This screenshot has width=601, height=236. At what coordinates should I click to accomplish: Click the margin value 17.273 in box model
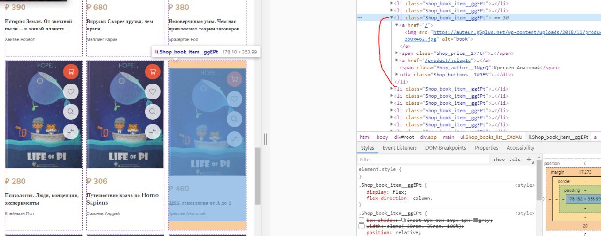click(x=585, y=172)
